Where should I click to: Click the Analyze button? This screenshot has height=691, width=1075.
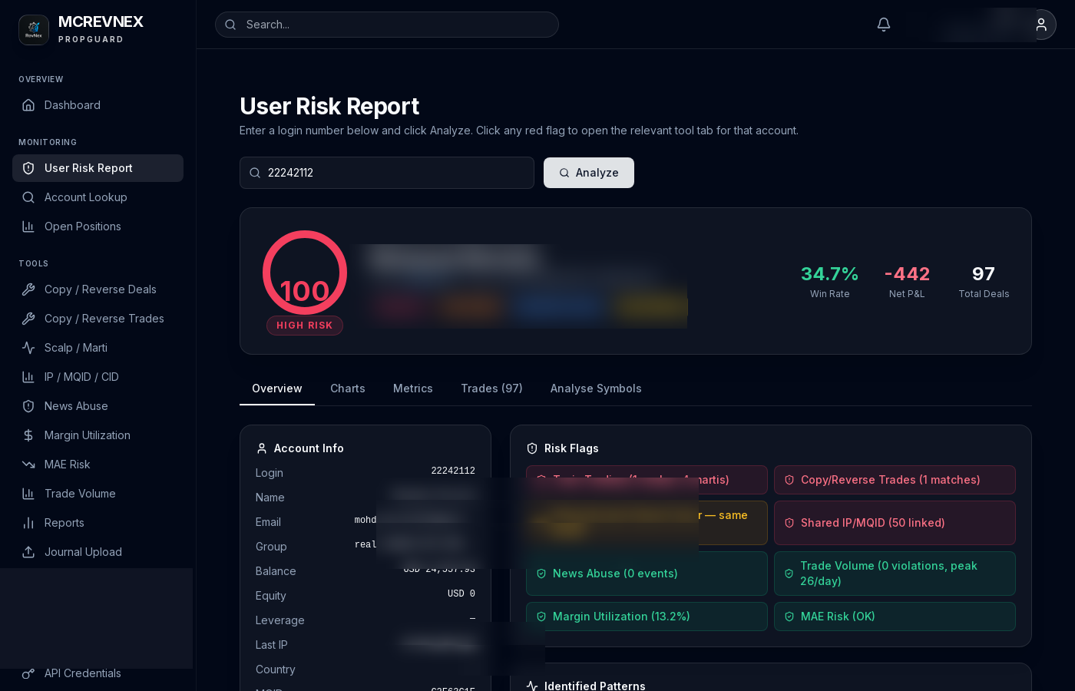[x=589, y=173]
